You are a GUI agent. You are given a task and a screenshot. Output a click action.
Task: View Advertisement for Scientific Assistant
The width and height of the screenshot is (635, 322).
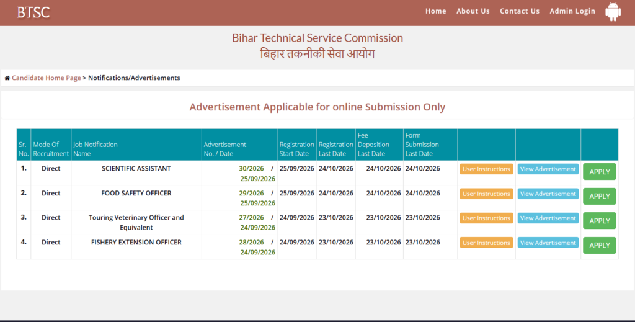click(x=548, y=169)
